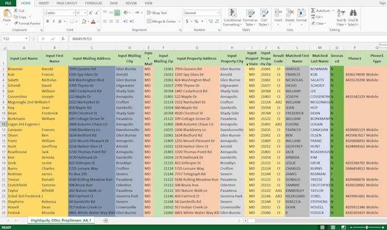Click the formula bar Cancel X
This screenshot has height=230, width=387.
tap(43, 39)
